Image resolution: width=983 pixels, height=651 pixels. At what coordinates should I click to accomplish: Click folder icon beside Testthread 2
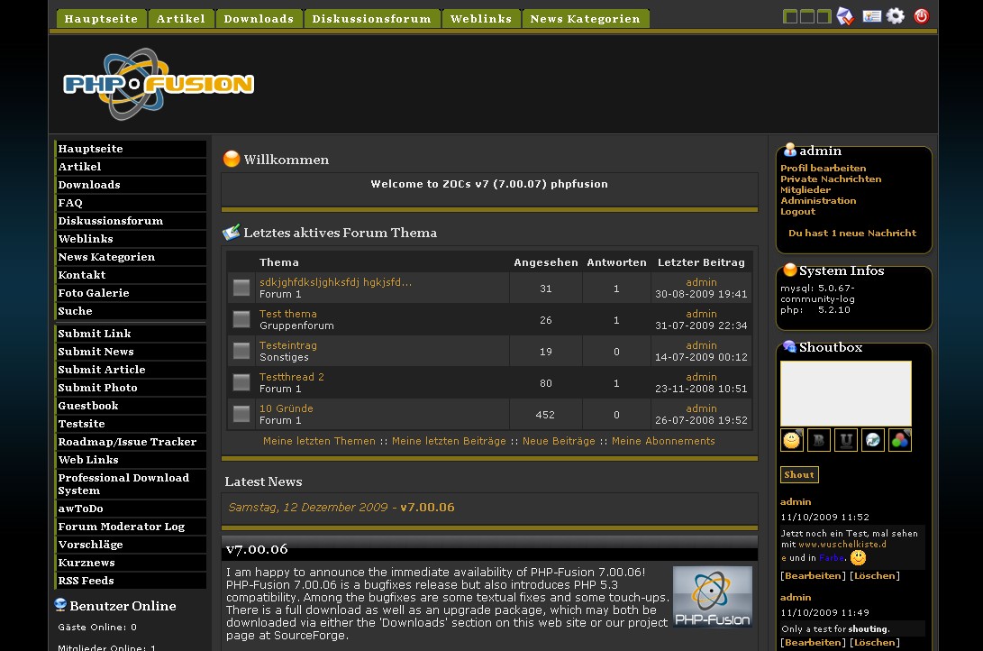(x=241, y=382)
